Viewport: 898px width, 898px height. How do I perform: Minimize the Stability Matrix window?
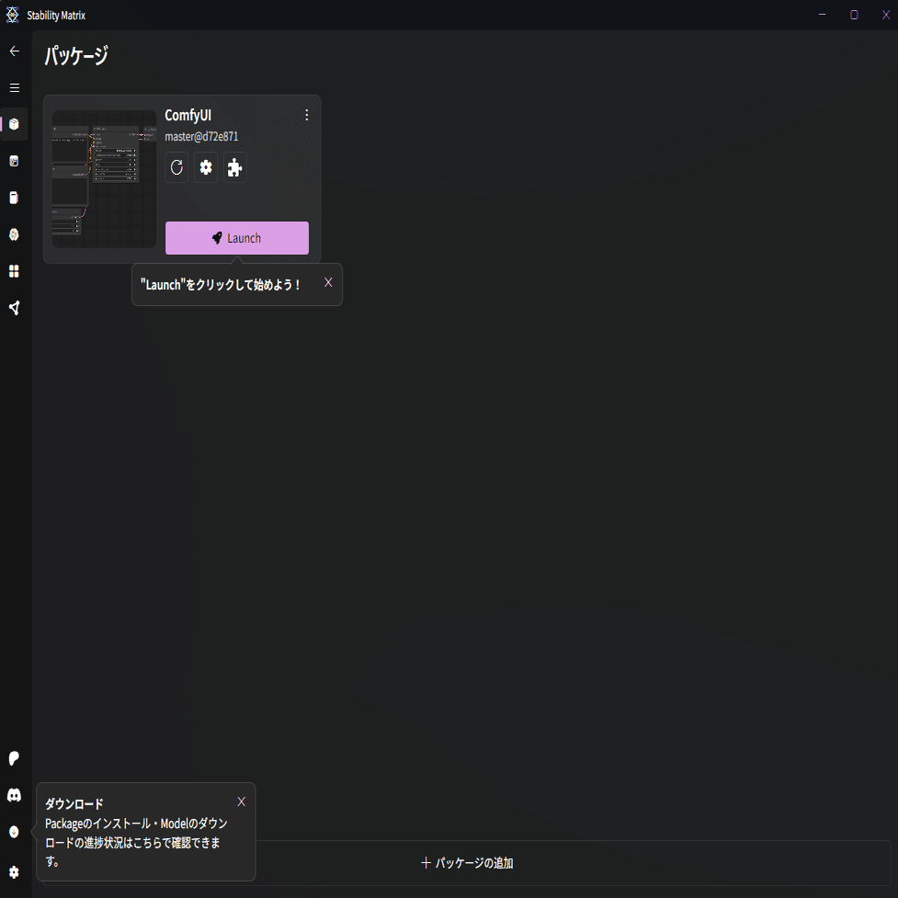click(x=823, y=15)
